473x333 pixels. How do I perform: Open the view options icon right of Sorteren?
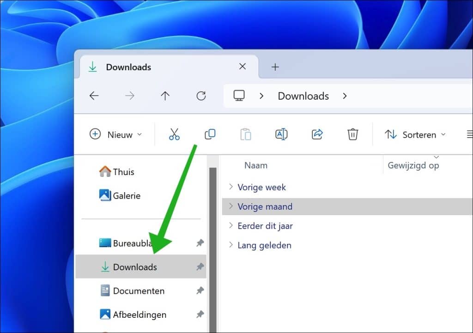(x=470, y=134)
